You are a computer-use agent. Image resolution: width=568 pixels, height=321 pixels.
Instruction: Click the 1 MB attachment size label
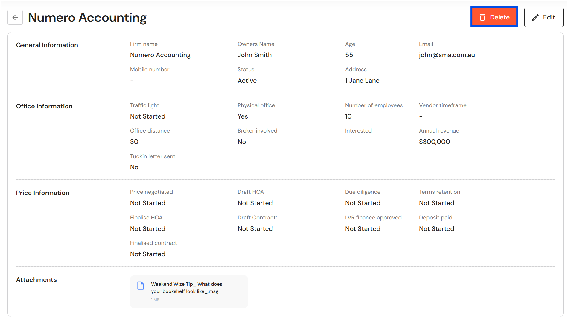(x=155, y=300)
